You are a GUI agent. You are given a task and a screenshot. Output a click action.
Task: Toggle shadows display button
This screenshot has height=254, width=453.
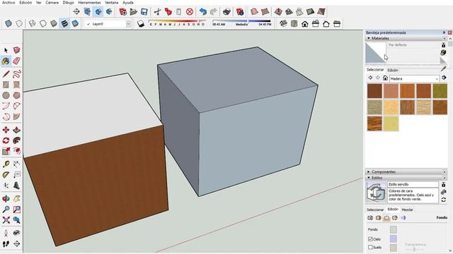coord(141,23)
